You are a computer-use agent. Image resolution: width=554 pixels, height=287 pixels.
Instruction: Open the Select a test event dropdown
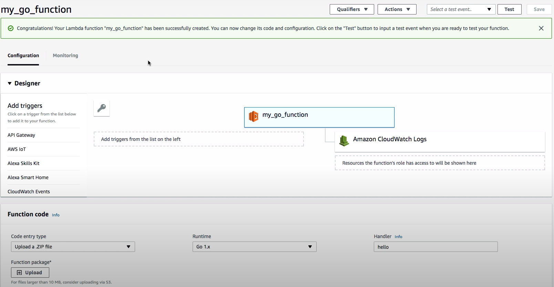click(461, 9)
